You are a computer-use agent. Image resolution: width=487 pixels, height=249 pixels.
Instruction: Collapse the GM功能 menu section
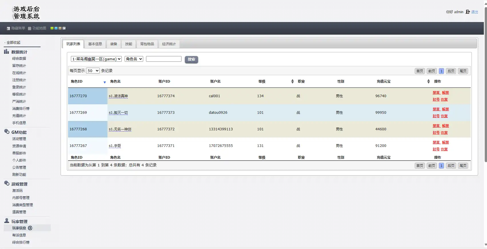click(19, 132)
